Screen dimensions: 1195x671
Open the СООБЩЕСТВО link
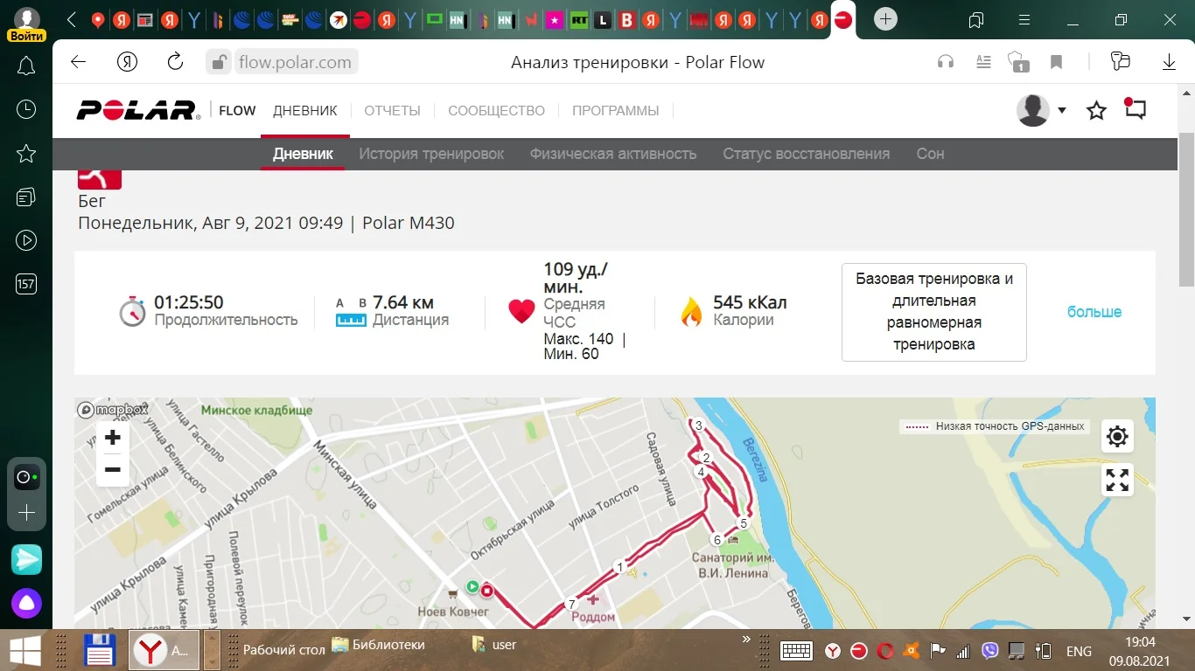pyautogui.click(x=496, y=111)
